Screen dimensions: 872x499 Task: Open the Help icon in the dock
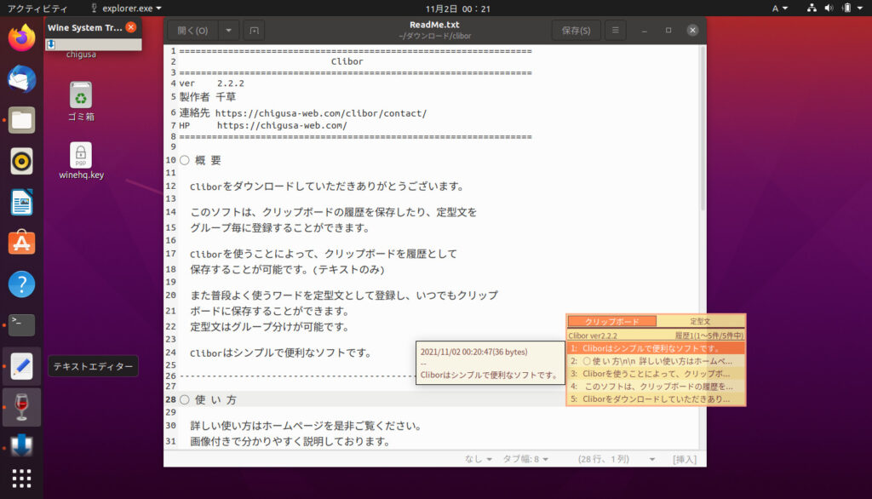point(21,284)
